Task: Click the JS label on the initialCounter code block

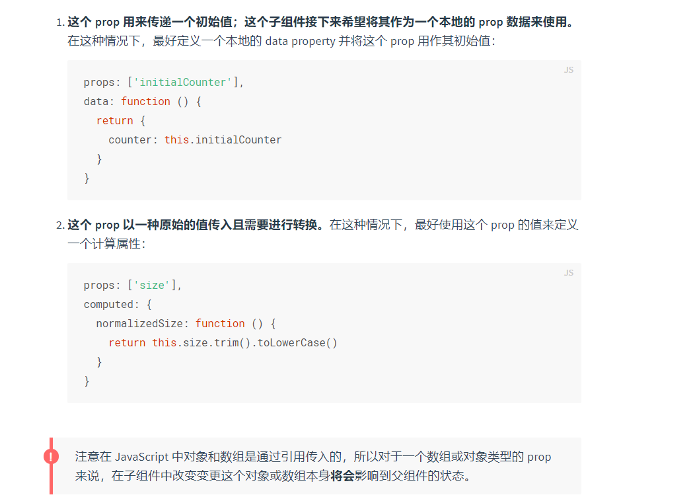Action: pos(568,70)
